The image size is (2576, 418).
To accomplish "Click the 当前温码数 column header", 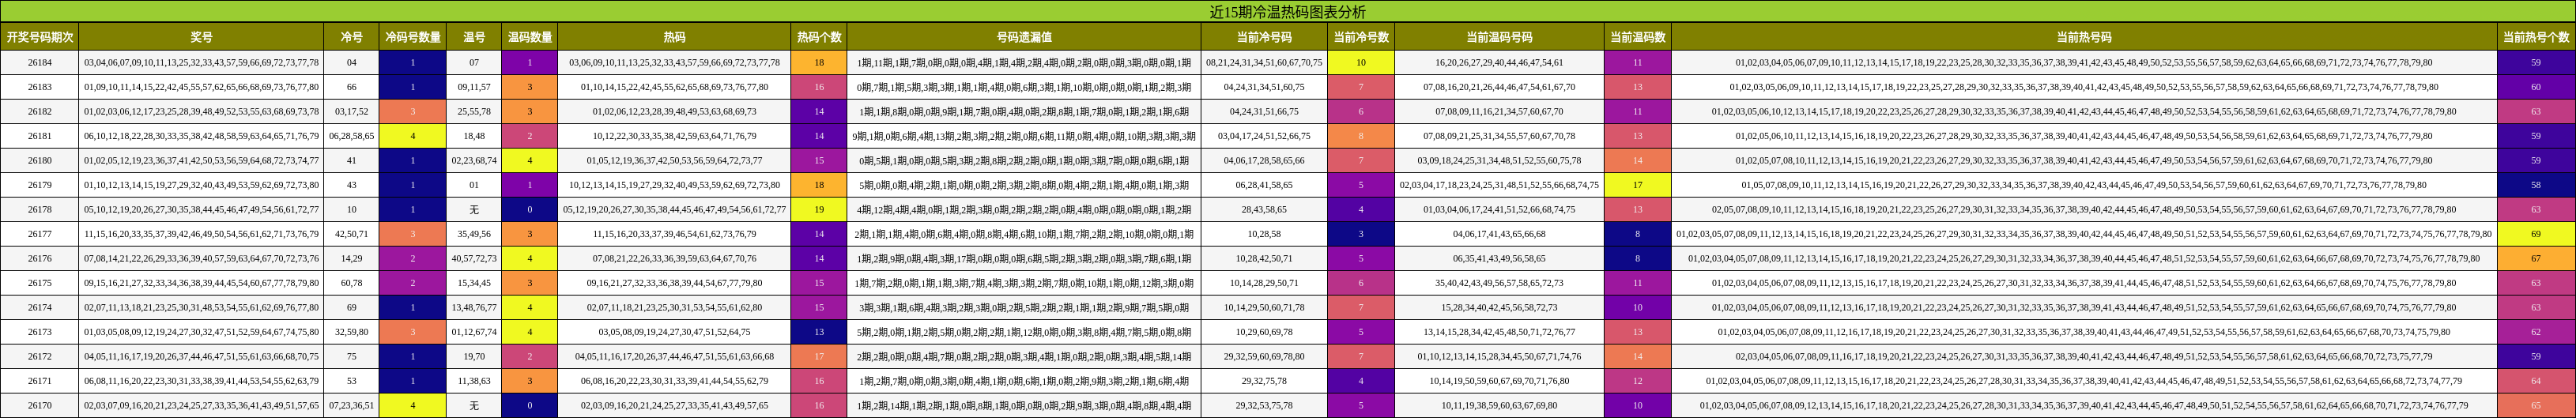I will (1637, 37).
